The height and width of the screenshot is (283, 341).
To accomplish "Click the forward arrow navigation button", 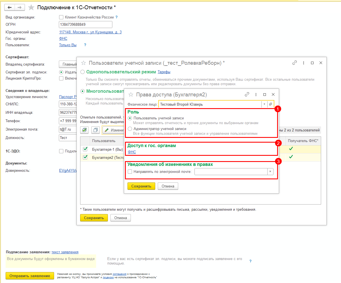I will pos(20,8).
